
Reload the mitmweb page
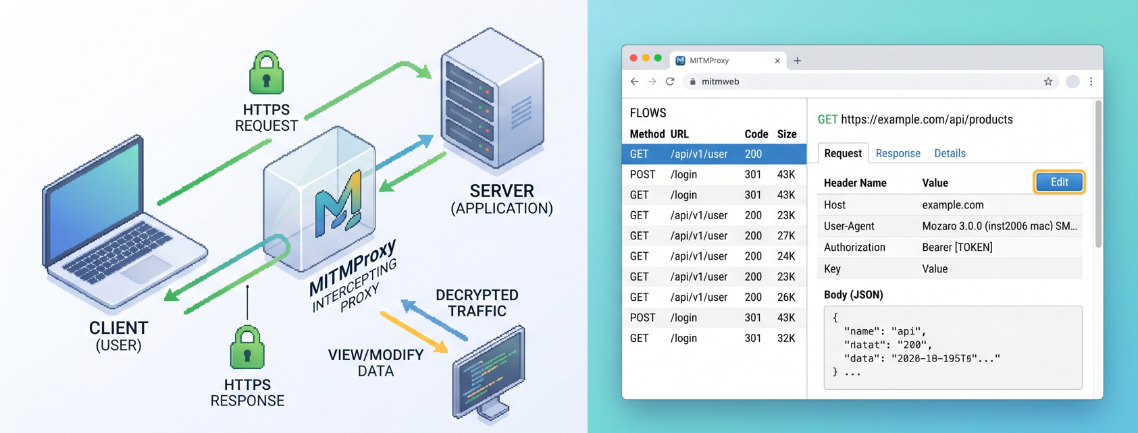click(670, 82)
